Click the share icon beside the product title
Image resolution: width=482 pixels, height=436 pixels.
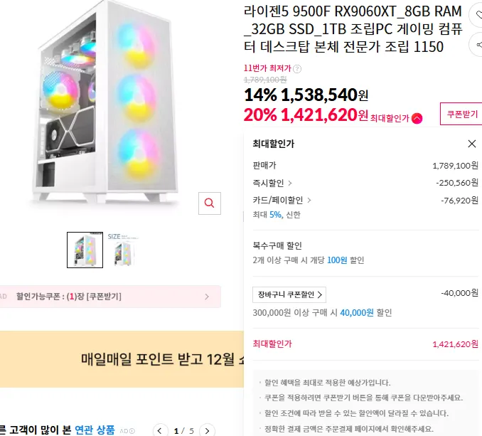[476, 46]
